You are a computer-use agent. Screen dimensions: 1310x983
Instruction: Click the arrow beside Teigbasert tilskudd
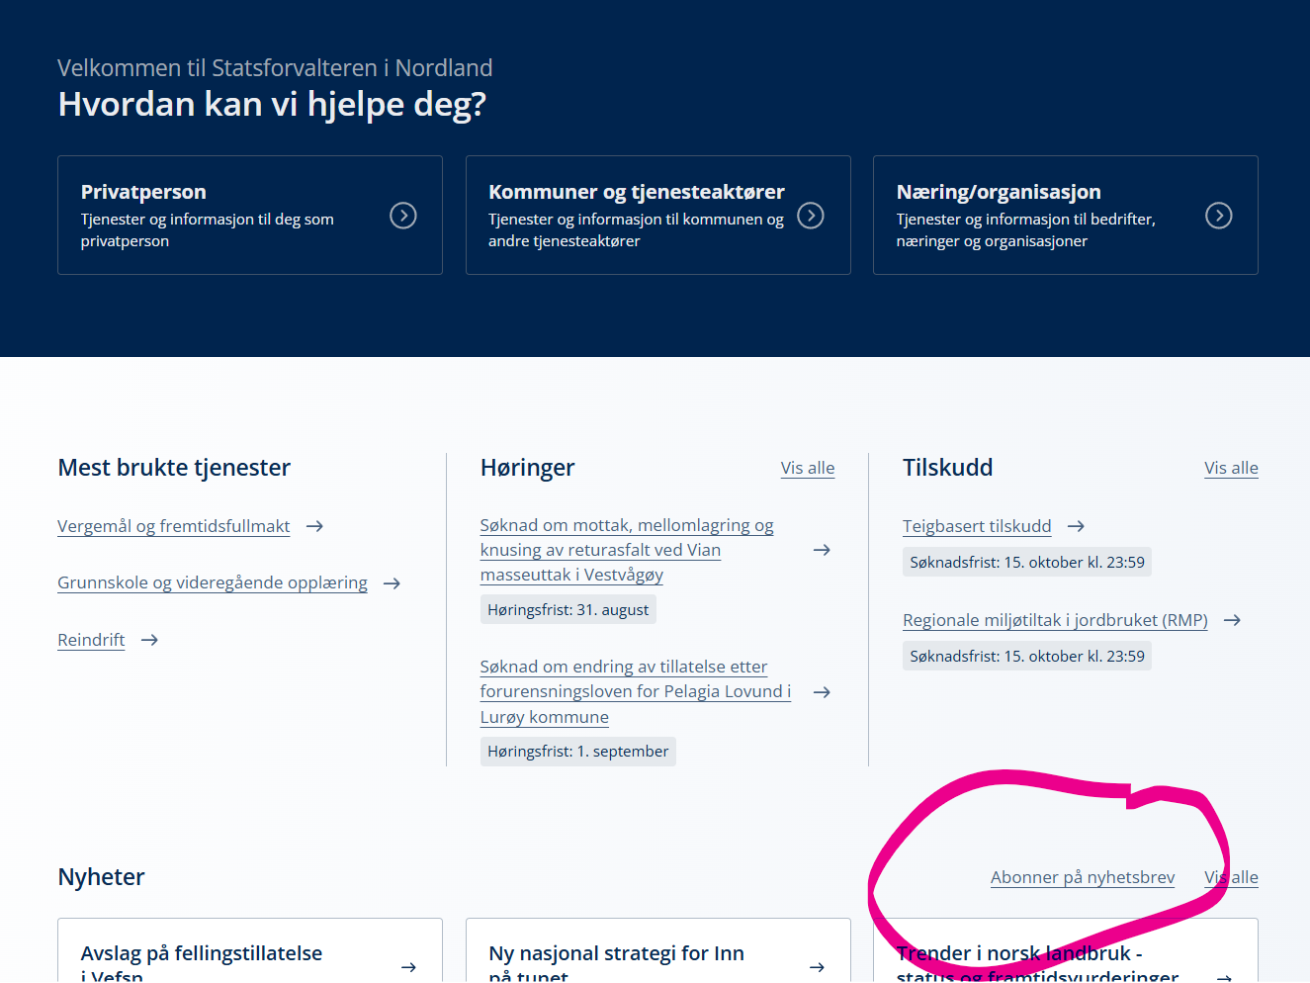1076,526
